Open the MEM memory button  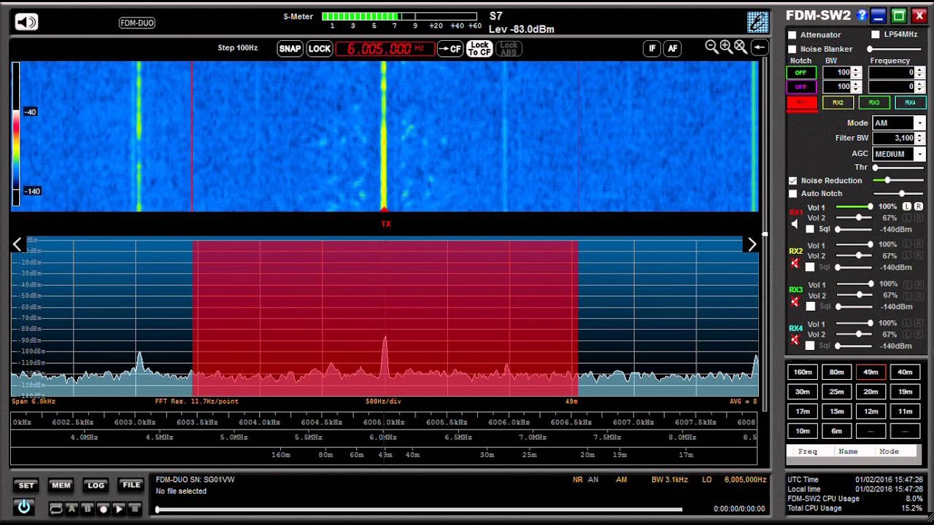point(61,485)
